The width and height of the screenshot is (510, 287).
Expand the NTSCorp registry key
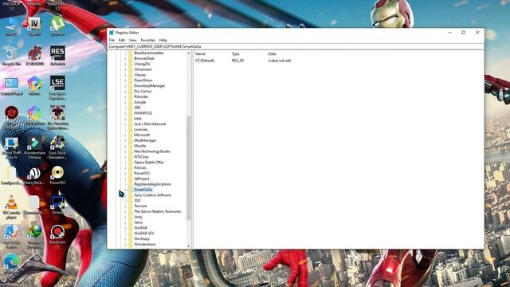(x=125, y=157)
